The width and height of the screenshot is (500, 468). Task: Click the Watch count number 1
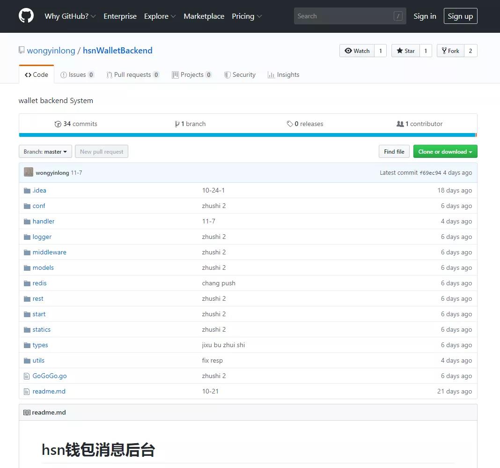point(381,51)
